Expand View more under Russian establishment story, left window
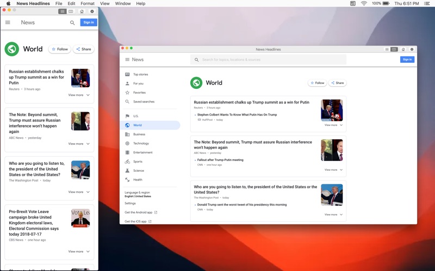This screenshot has height=271, width=435. [x=79, y=95]
